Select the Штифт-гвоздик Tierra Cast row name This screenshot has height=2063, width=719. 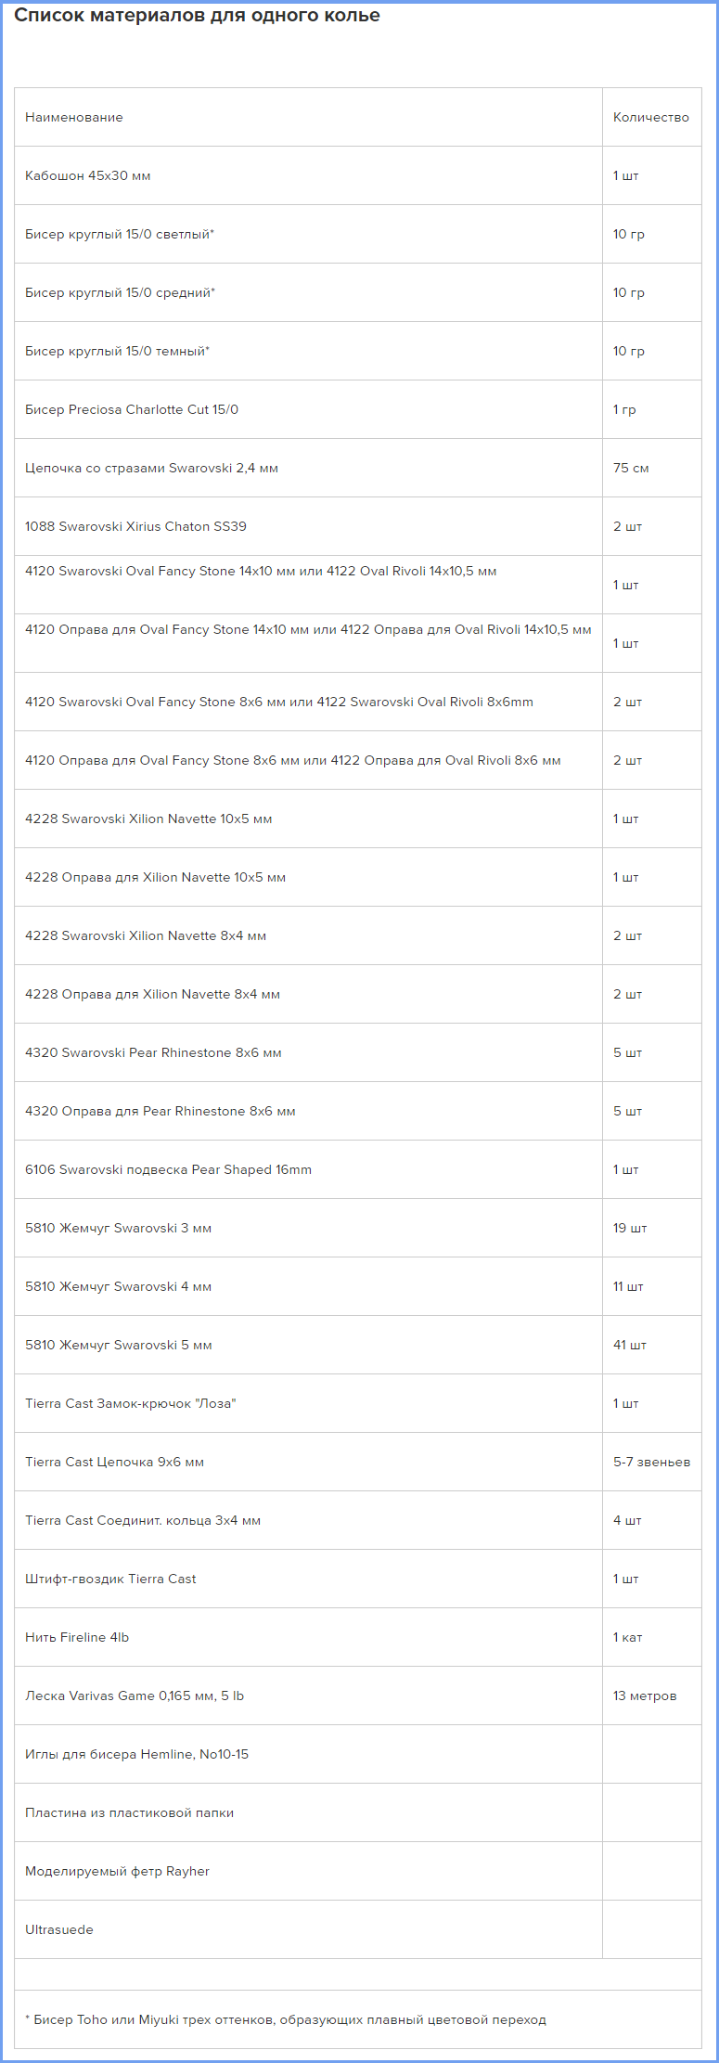pos(110,1579)
